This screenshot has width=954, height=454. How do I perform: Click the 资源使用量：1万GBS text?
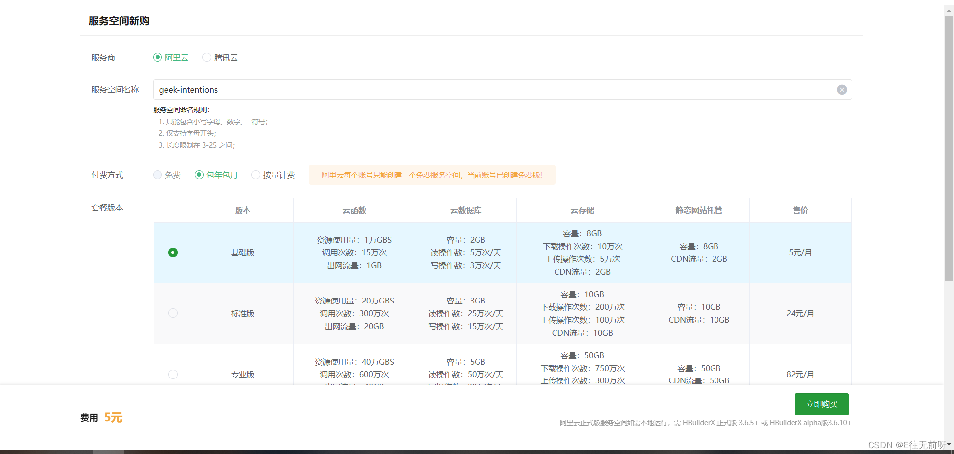pyautogui.click(x=354, y=240)
